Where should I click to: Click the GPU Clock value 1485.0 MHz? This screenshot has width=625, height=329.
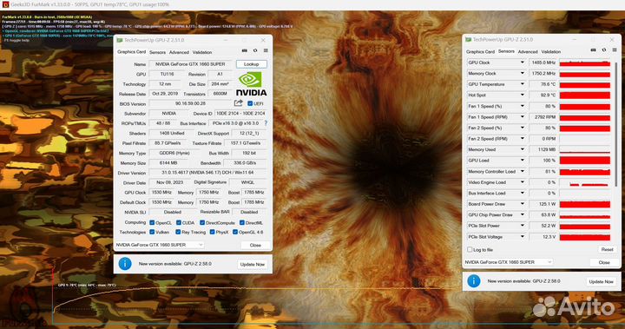point(543,63)
